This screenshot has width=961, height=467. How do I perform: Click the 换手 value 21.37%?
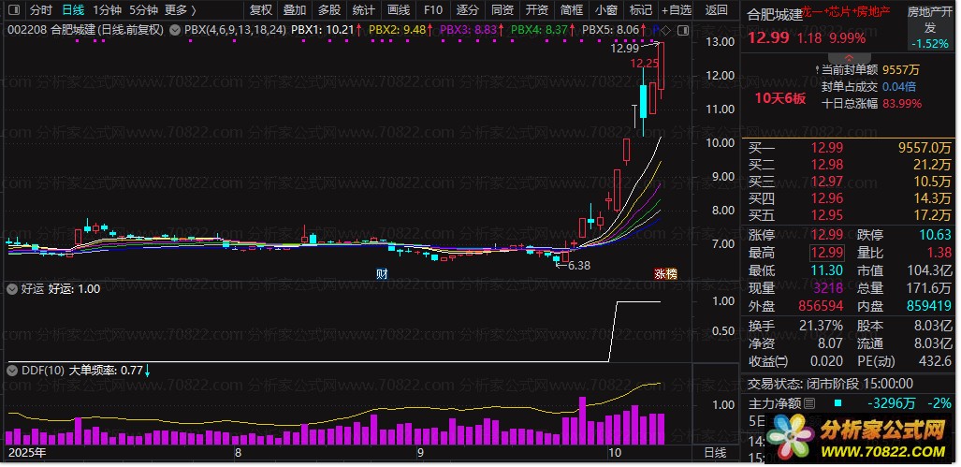point(821,326)
